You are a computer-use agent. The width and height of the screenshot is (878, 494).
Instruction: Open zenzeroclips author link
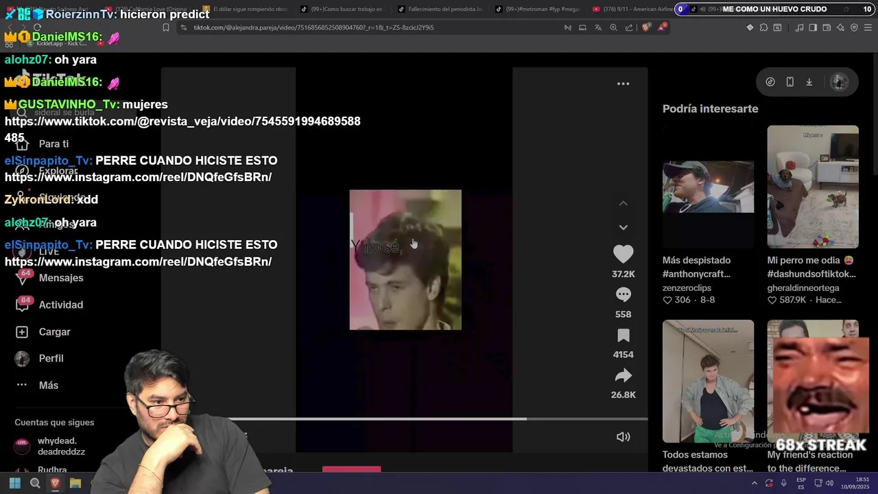pos(689,288)
